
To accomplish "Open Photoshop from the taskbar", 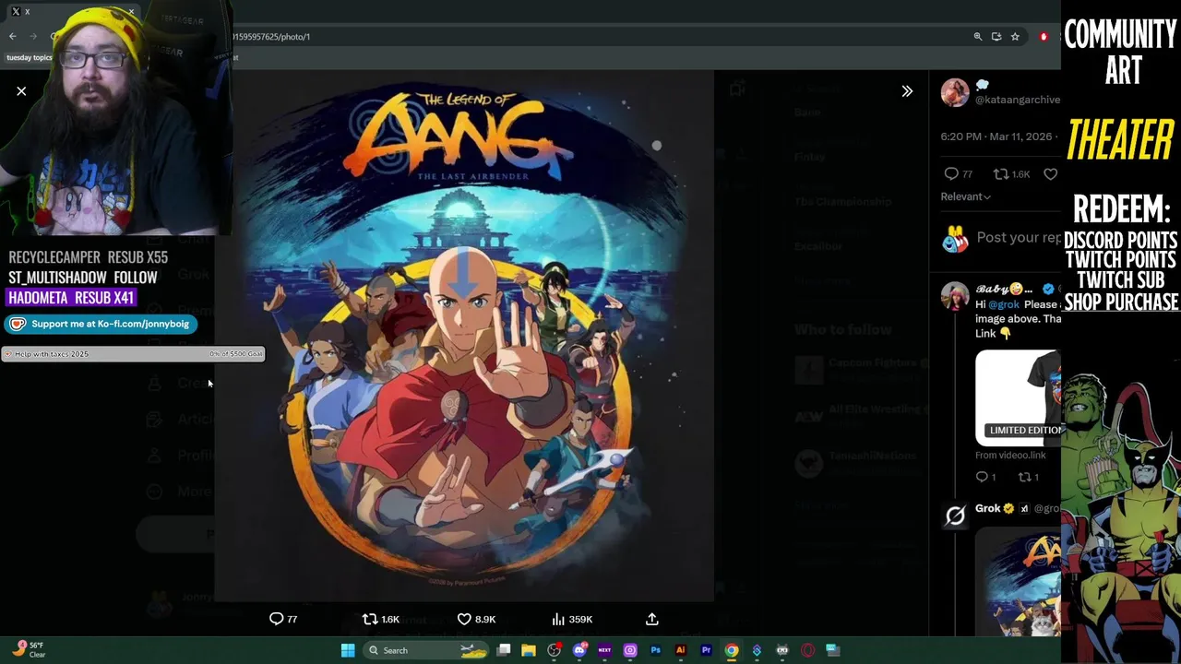I will 655,650.
